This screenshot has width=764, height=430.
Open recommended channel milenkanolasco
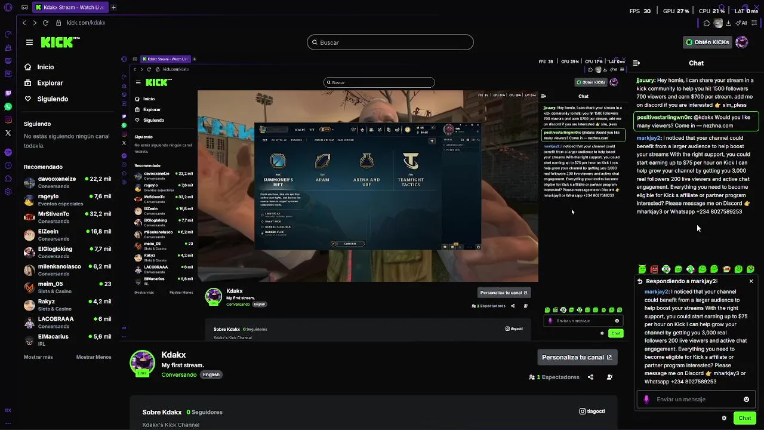[x=67, y=269]
